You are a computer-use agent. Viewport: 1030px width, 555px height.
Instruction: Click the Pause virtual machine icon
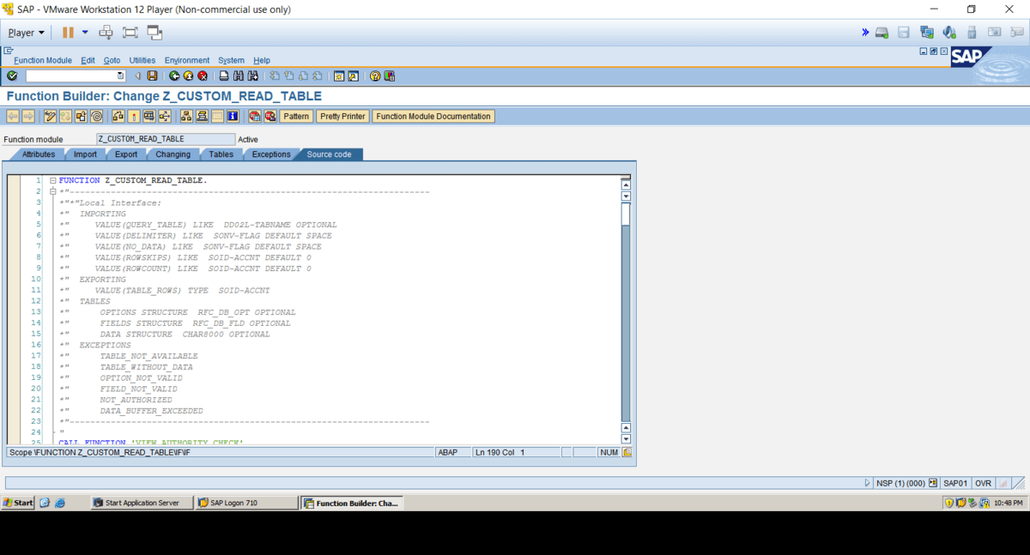(x=68, y=33)
